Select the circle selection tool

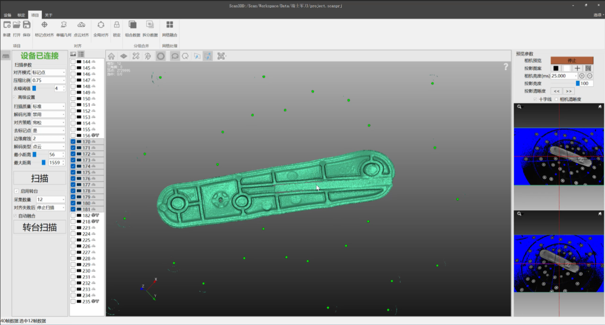tap(161, 57)
